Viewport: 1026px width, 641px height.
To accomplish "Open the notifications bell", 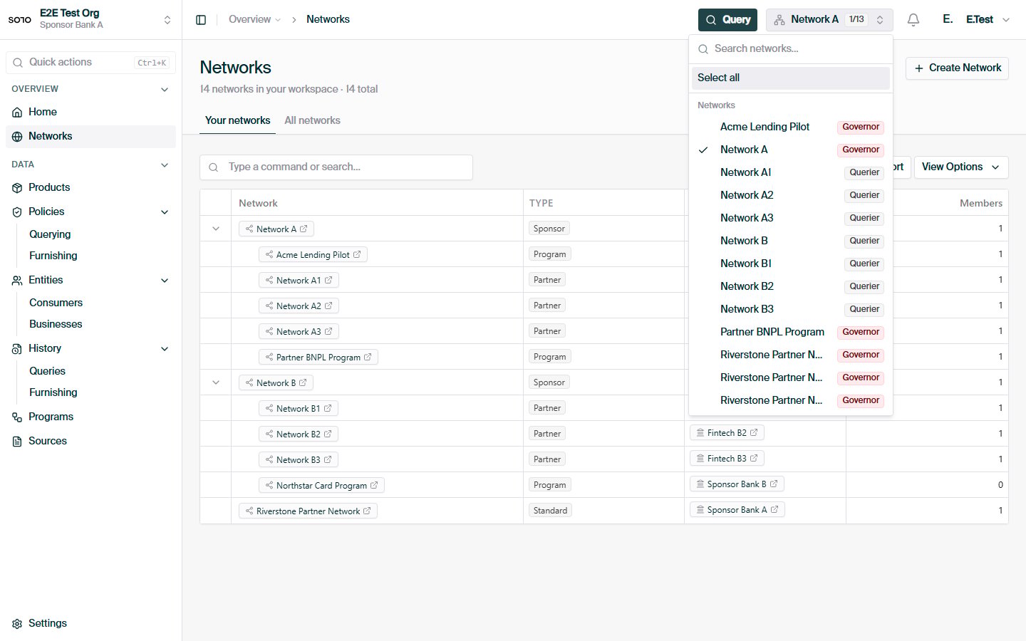I will 913,20.
